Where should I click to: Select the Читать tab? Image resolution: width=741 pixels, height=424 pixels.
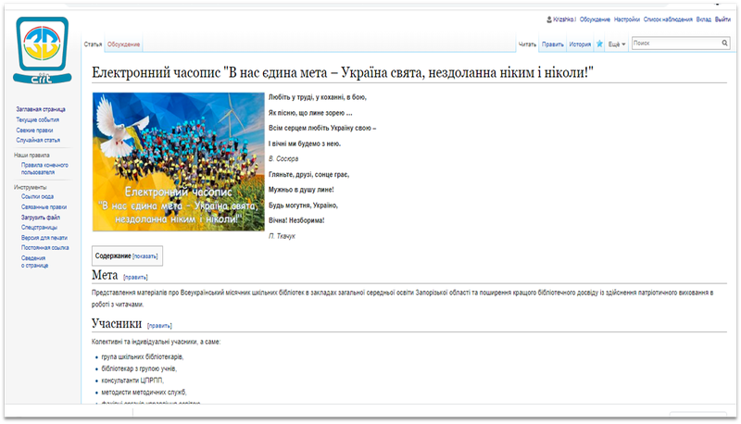(x=527, y=44)
